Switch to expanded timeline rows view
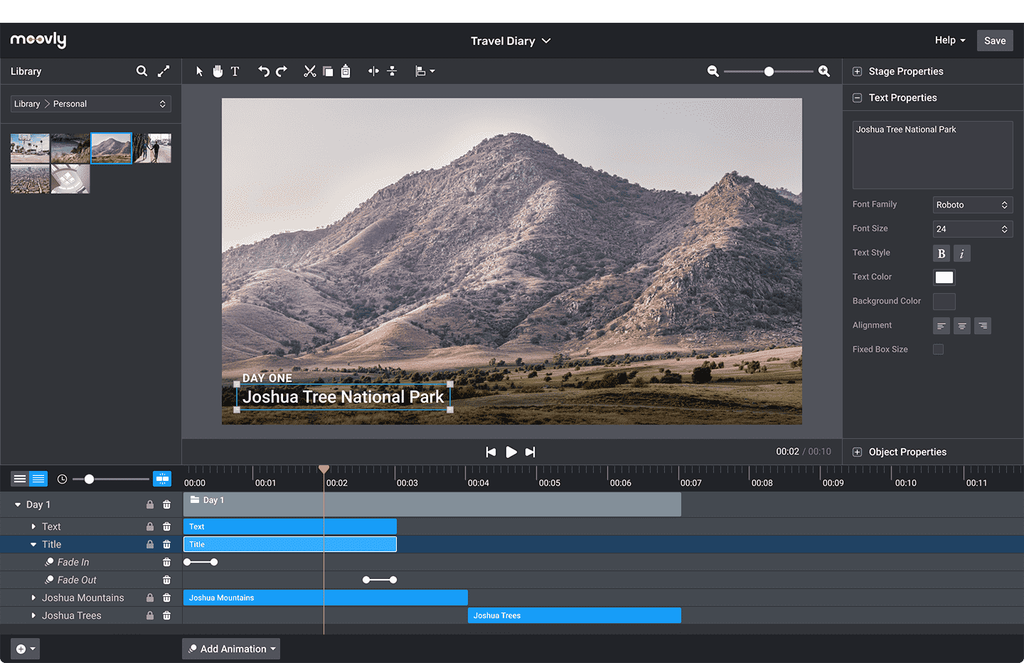This screenshot has width=1024, height=663. (38, 479)
